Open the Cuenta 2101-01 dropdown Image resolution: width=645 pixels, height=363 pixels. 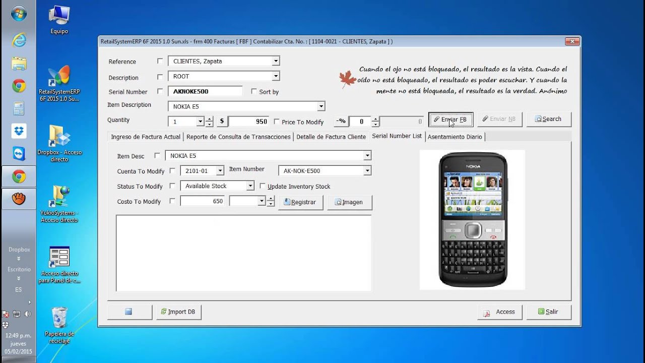click(220, 171)
